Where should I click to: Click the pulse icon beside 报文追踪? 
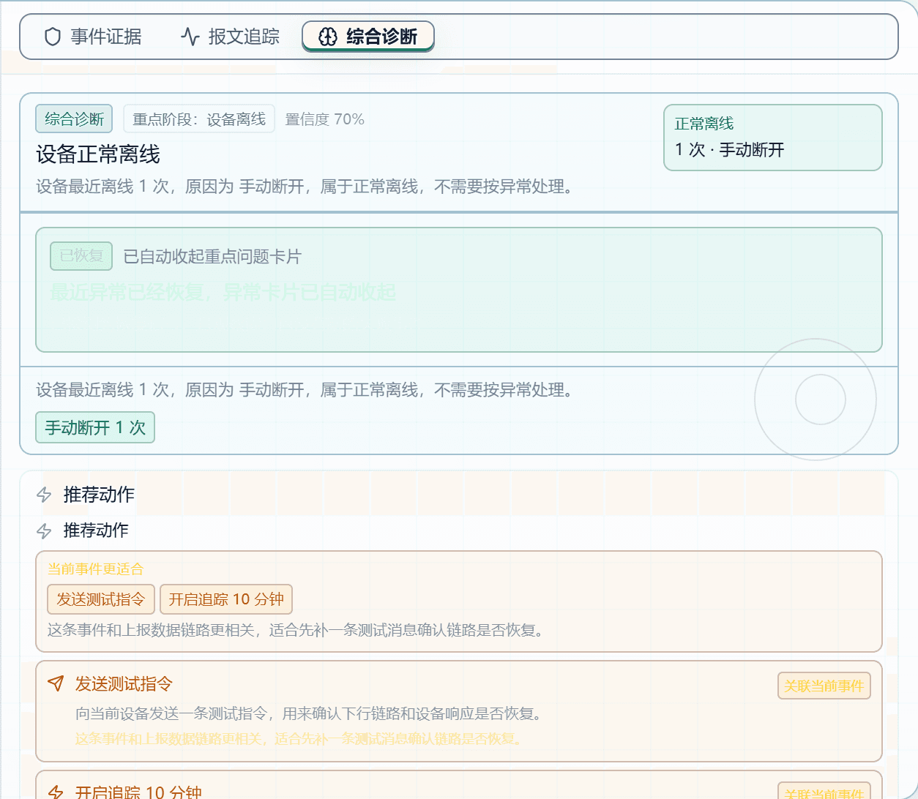(190, 37)
